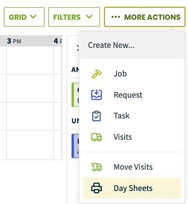
Task: Expand the FILTERS dropdown
Action: (x=74, y=17)
